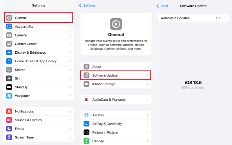Tap the Search magnifier icon
The height and width of the screenshot is (145, 232).
click(x=9, y=70)
